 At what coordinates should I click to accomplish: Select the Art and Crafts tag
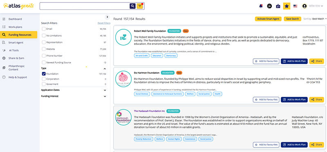tap(141, 56)
